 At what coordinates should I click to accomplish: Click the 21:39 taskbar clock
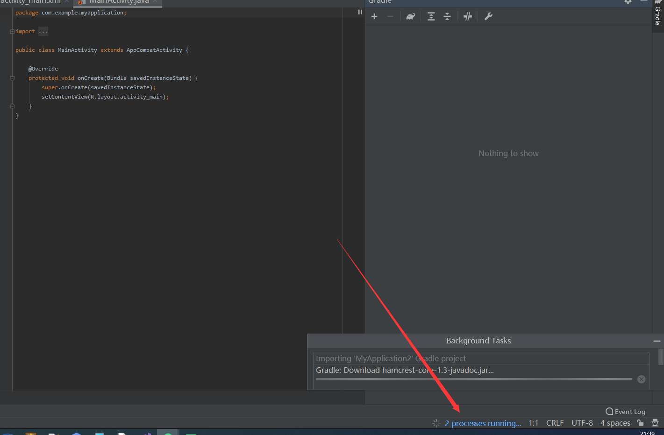point(647,433)
